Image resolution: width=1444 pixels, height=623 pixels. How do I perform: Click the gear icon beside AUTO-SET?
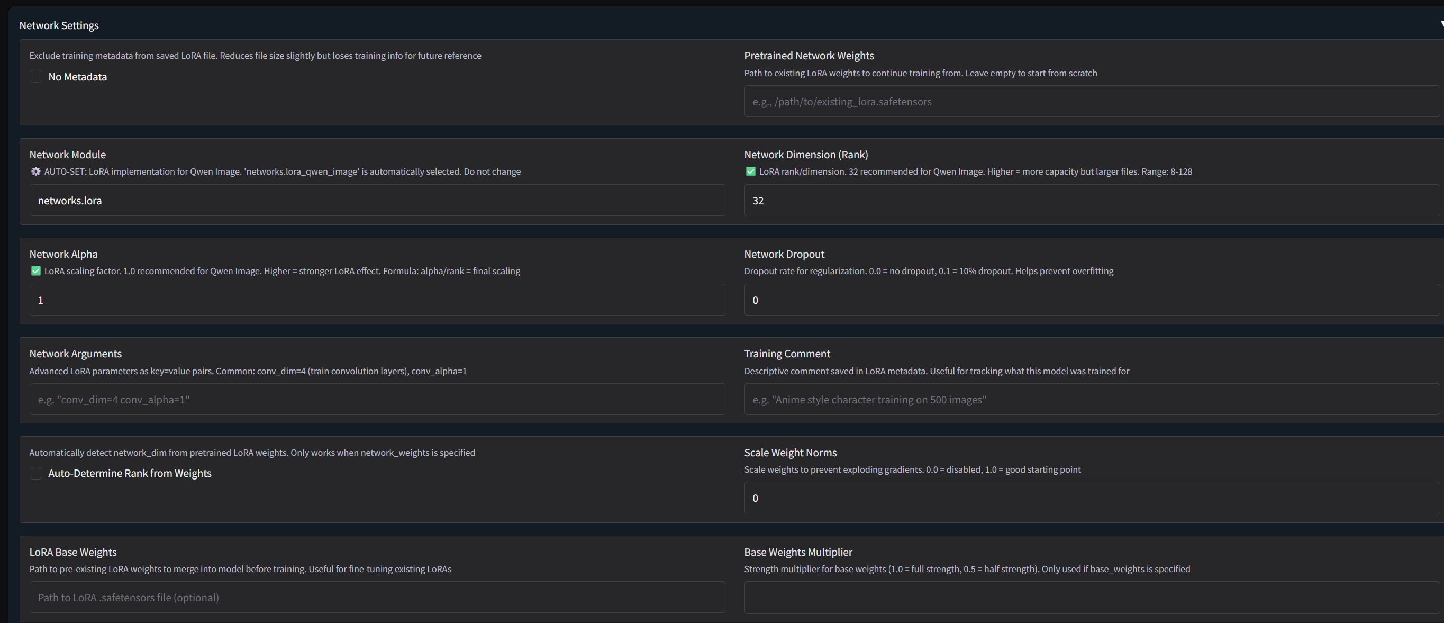pos(36,171)
